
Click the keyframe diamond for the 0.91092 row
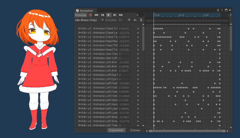pyautogui.click(x=138, y=92)
